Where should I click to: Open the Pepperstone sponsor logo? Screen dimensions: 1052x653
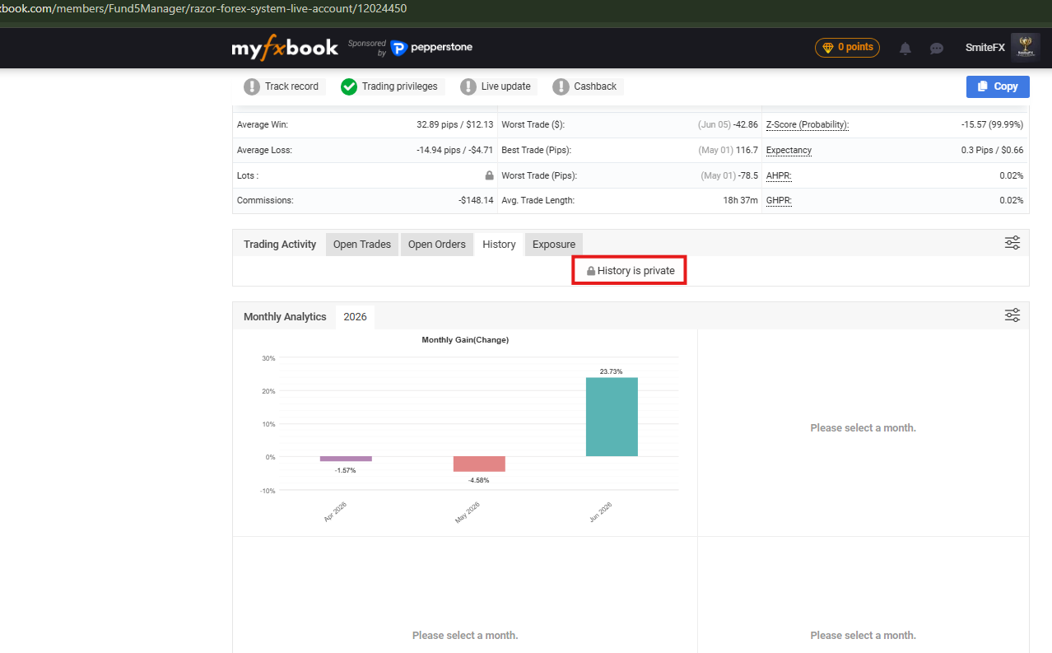click(431, 48)
